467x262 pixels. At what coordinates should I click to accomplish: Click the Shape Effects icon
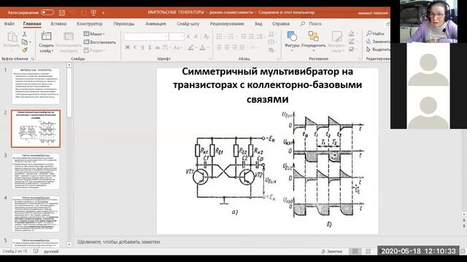tap(352, 49)
